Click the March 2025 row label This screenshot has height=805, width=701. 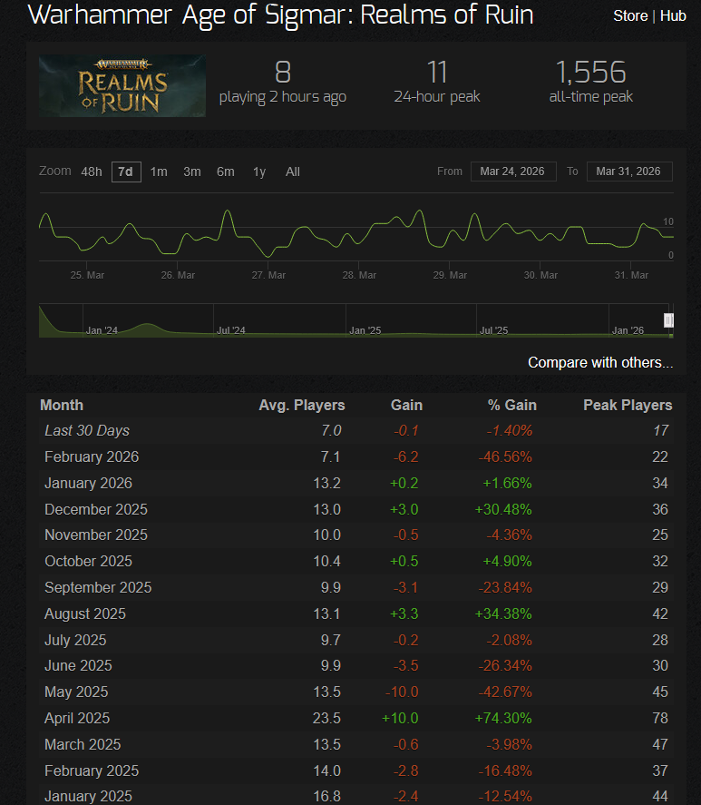83,744
